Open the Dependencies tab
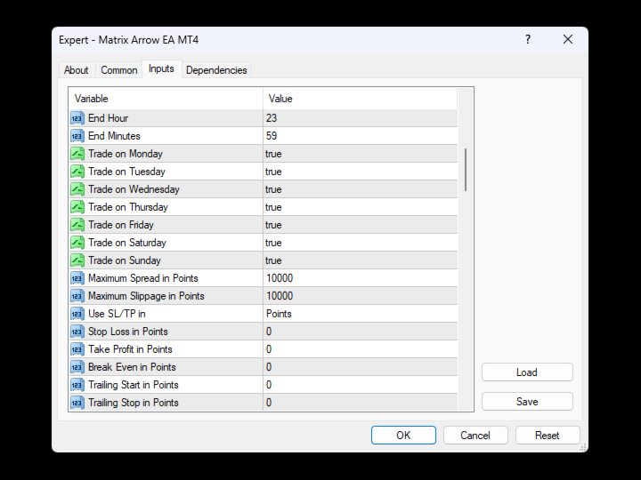Image resolution: width=641 pixels, height=480 pixels. click(x=217, y=70)
